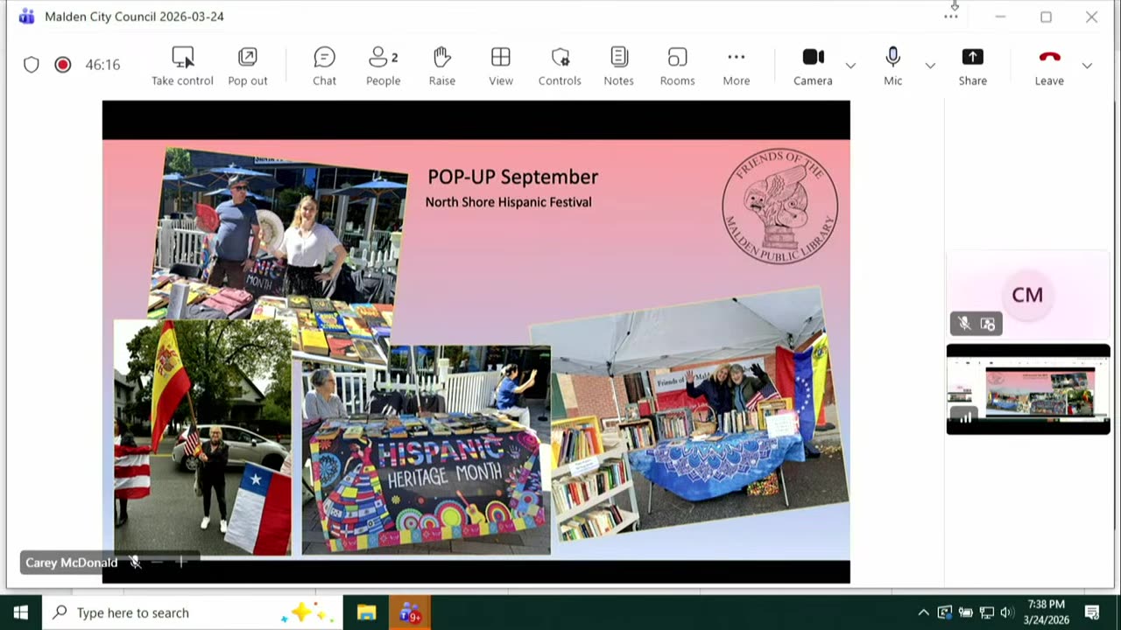Click the Windows taskbar search box
This screenshot has width=1121, height=630.
coord(193,612)
